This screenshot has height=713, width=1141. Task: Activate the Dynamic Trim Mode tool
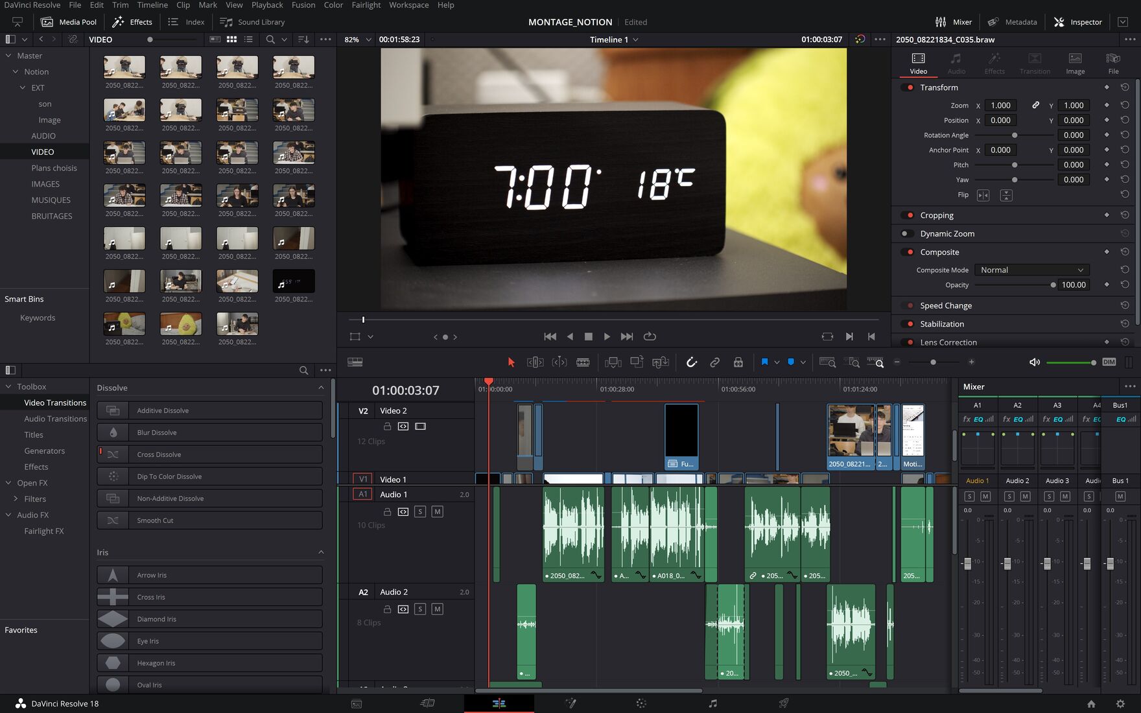pos(559,362)
